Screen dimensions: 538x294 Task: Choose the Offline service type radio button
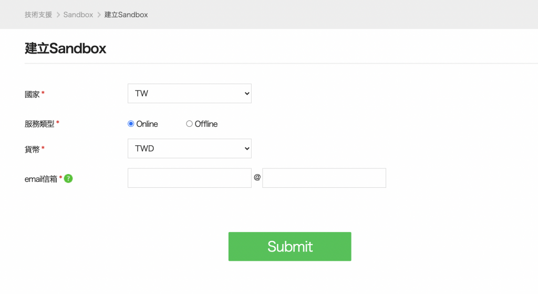(x=189, y=124)
